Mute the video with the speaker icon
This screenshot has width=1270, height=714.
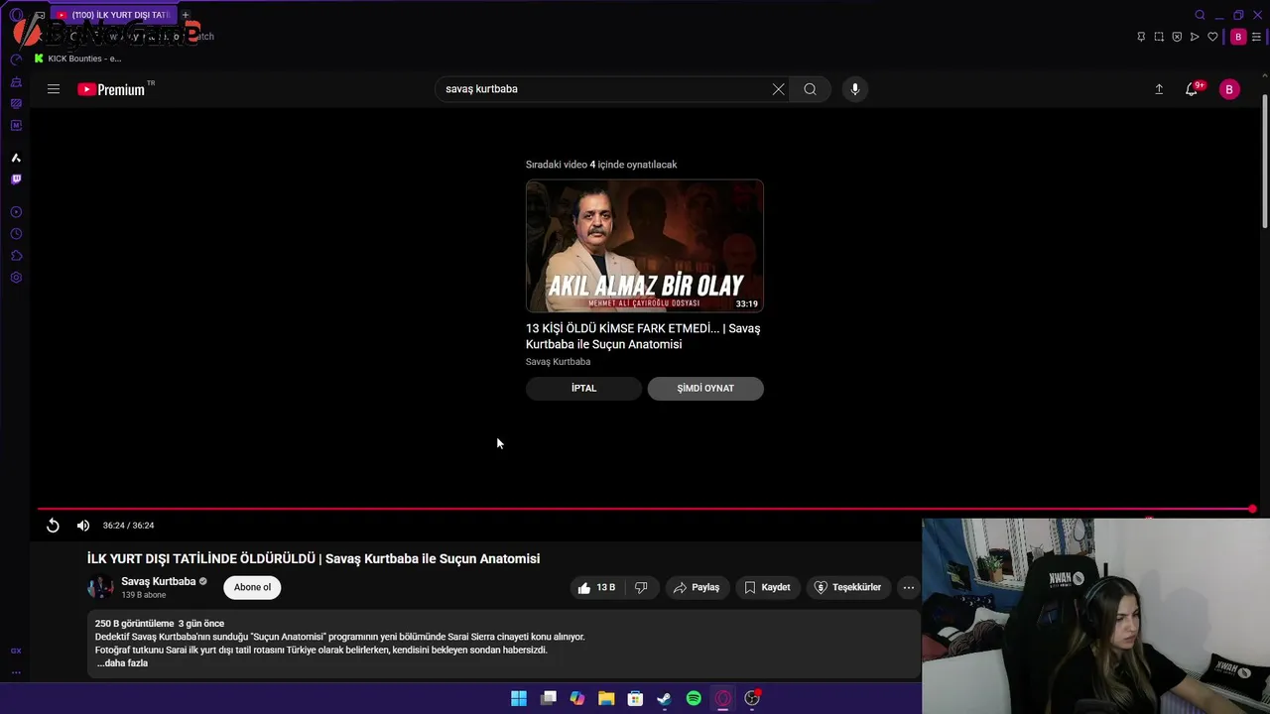pyautogui.click(x=83, y=526)
